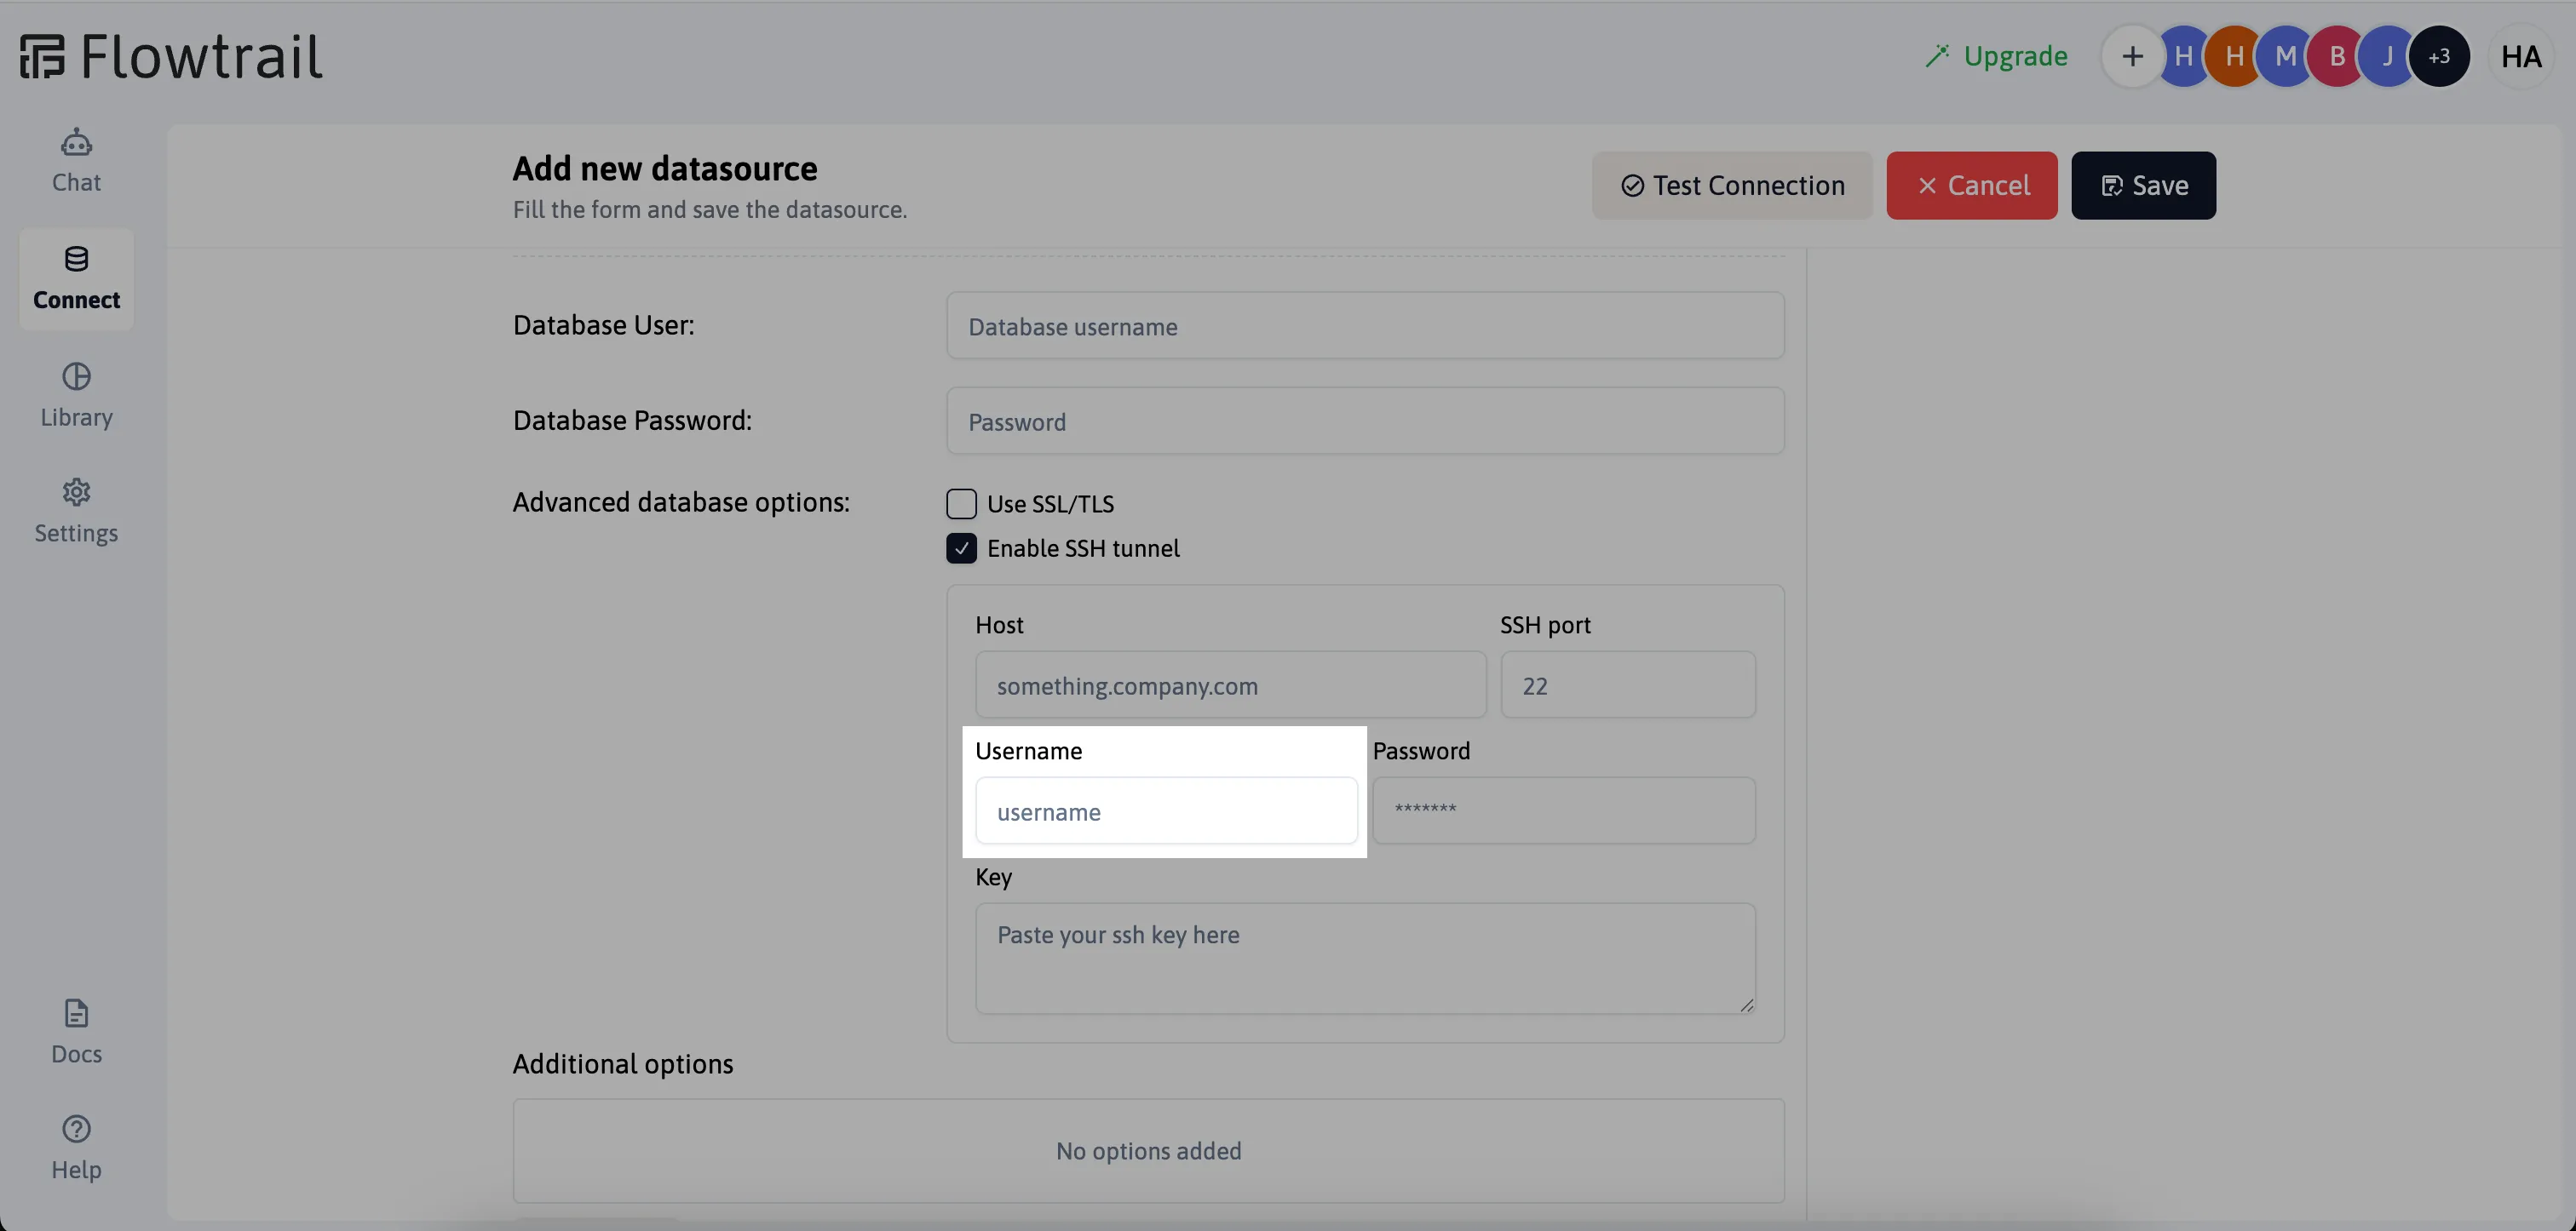Focus the SSH Username input

1166,811
